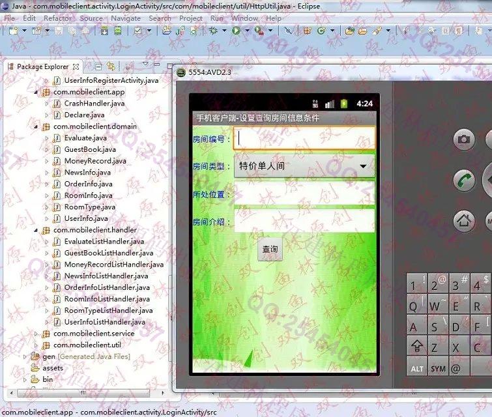This screenshot has width=492, height=417.
Task: Collapse the com.mobileclient.handler package
Action: (x=35, y=230)
